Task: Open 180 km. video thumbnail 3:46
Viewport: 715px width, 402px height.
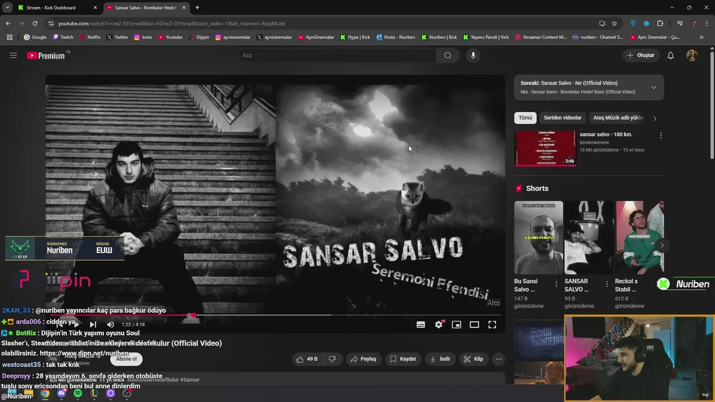Action: pyautogui.click(x=545, y=149)
